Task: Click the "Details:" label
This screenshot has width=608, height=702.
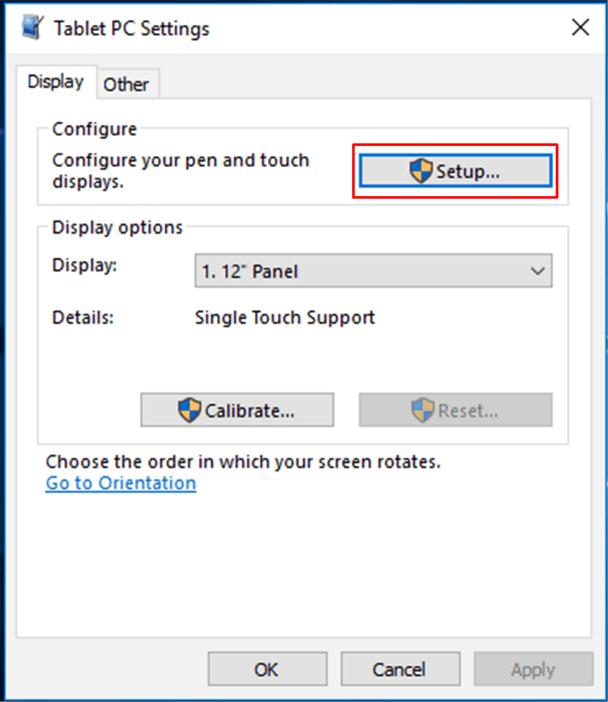Action: pyautogui.click(x=83, y=318)
